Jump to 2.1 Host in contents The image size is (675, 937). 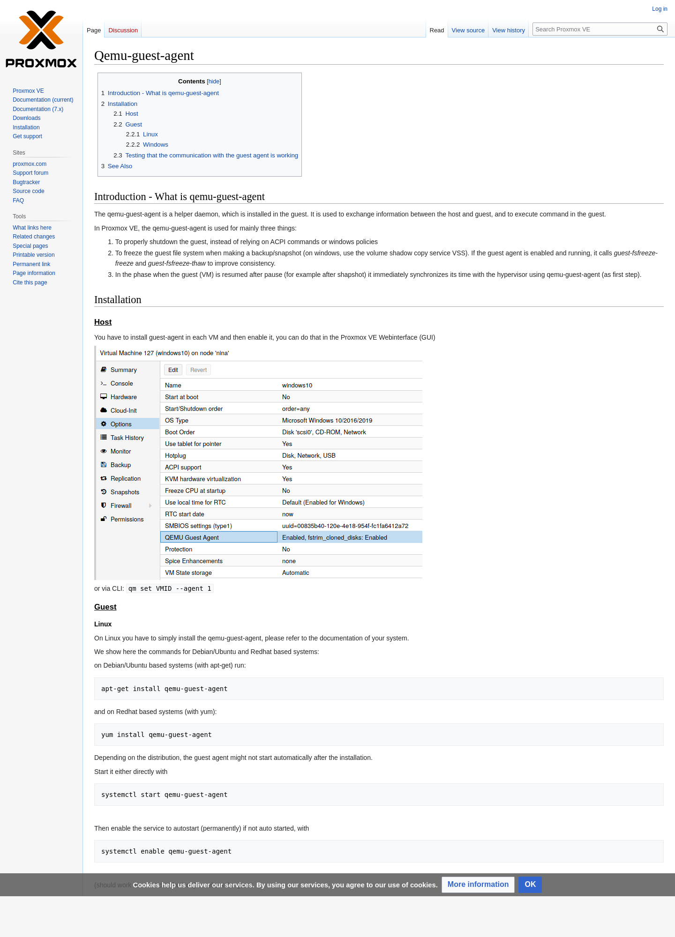pos(126,114)
